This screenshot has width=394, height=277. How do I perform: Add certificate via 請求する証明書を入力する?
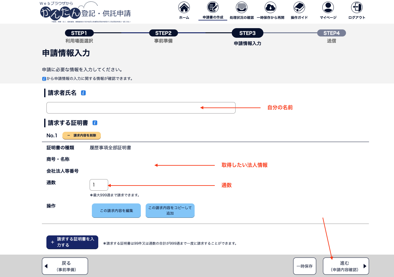click(x=72, y=242)
